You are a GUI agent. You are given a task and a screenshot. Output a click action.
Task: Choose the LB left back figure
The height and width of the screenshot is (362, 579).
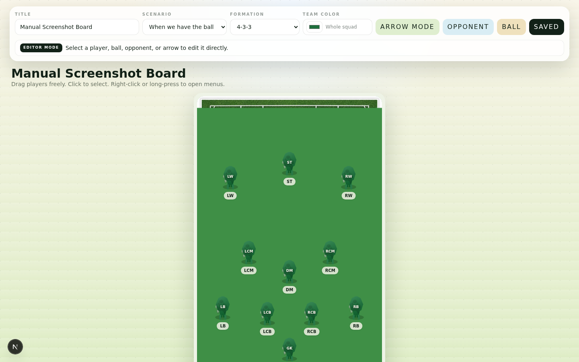tap(223, 308)
